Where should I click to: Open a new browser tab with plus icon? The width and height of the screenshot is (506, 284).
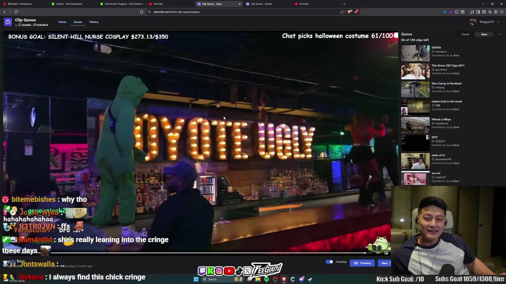344,4
